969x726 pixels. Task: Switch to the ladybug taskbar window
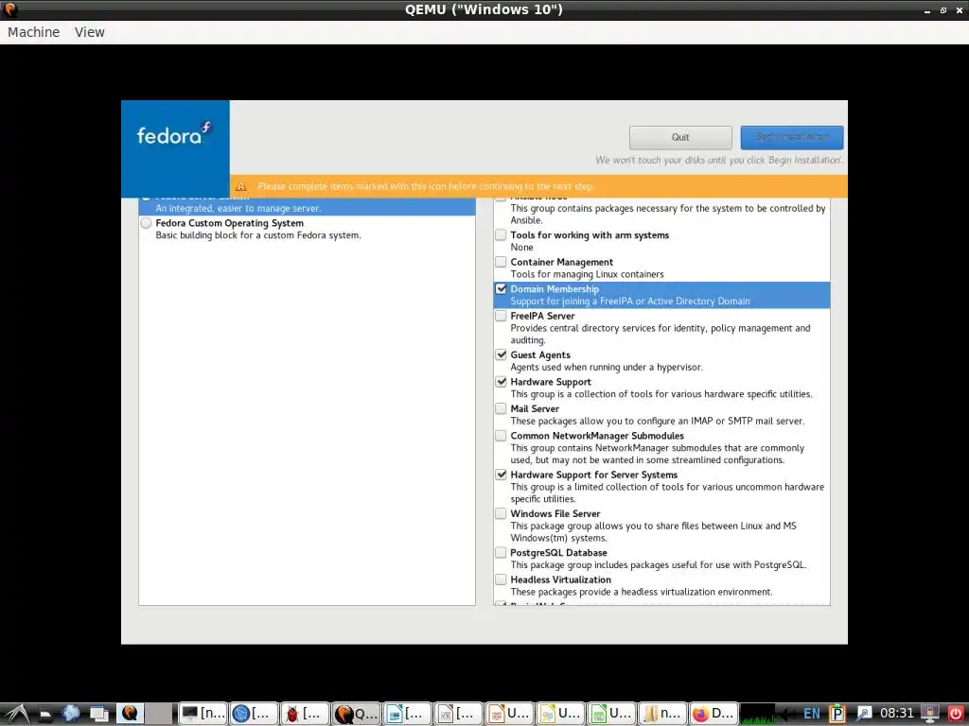306,714
